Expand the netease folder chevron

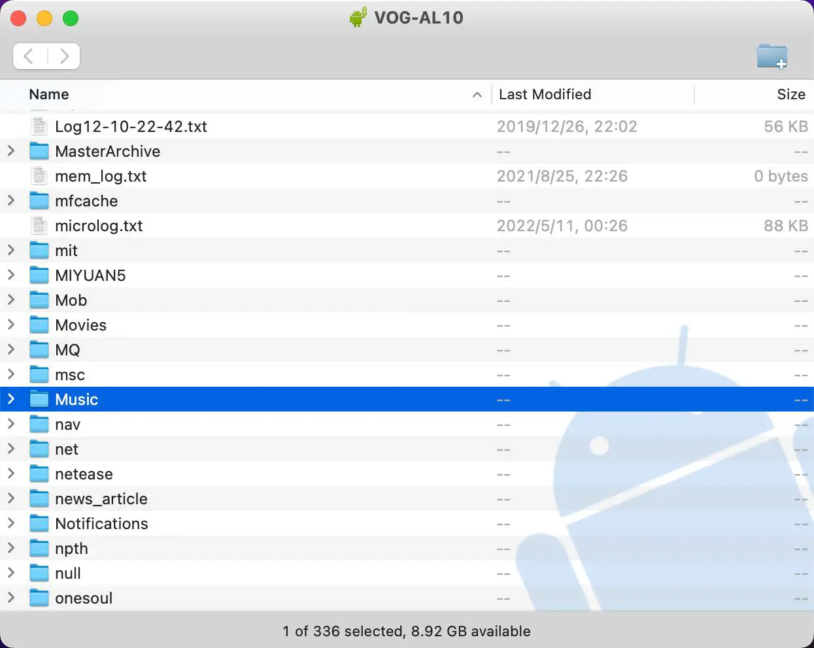tap(11, 474)
